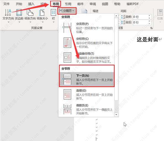Viewport: 164px width, 141px height.
Task: Choose 自动换行符(T) text wrapping break
Action: click(x=86, y=58)
